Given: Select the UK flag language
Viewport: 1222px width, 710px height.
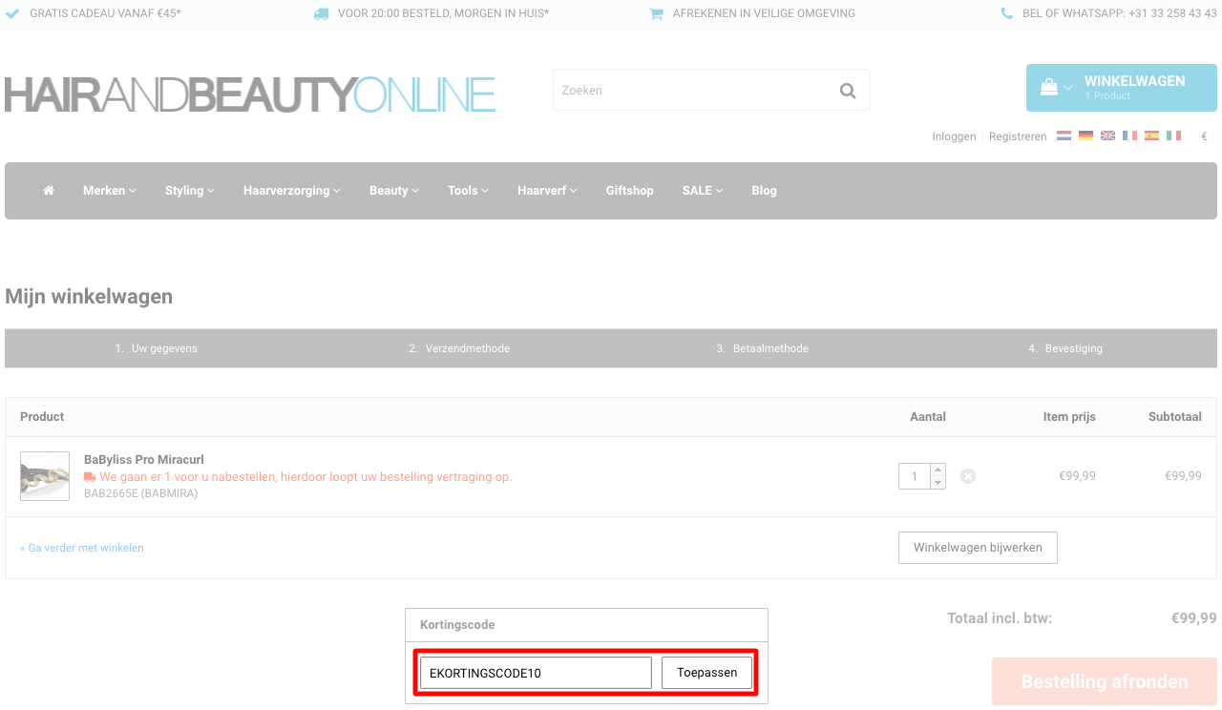Looking at the screenshot, I should [x=1107, y=136].
